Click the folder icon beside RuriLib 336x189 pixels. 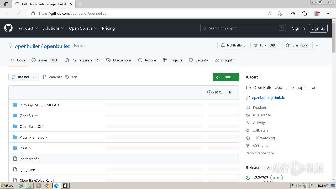(15, 148)
